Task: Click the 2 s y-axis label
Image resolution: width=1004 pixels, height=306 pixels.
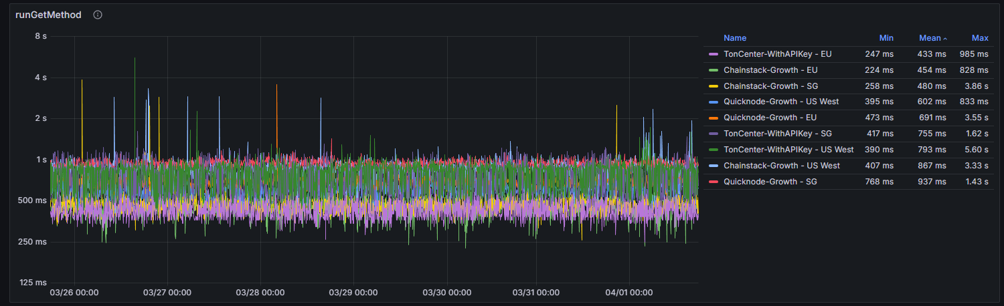Action: tap(41, 118)
